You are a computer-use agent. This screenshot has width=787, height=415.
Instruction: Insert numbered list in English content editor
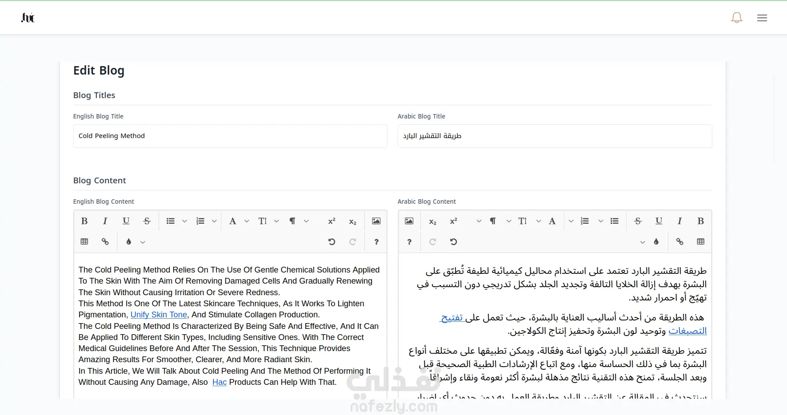click(200, 221)
